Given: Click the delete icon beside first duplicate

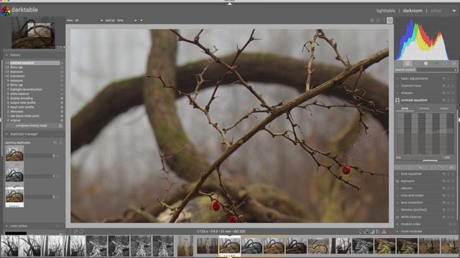Looking at the screenshot, I should [x=57, y=156].
